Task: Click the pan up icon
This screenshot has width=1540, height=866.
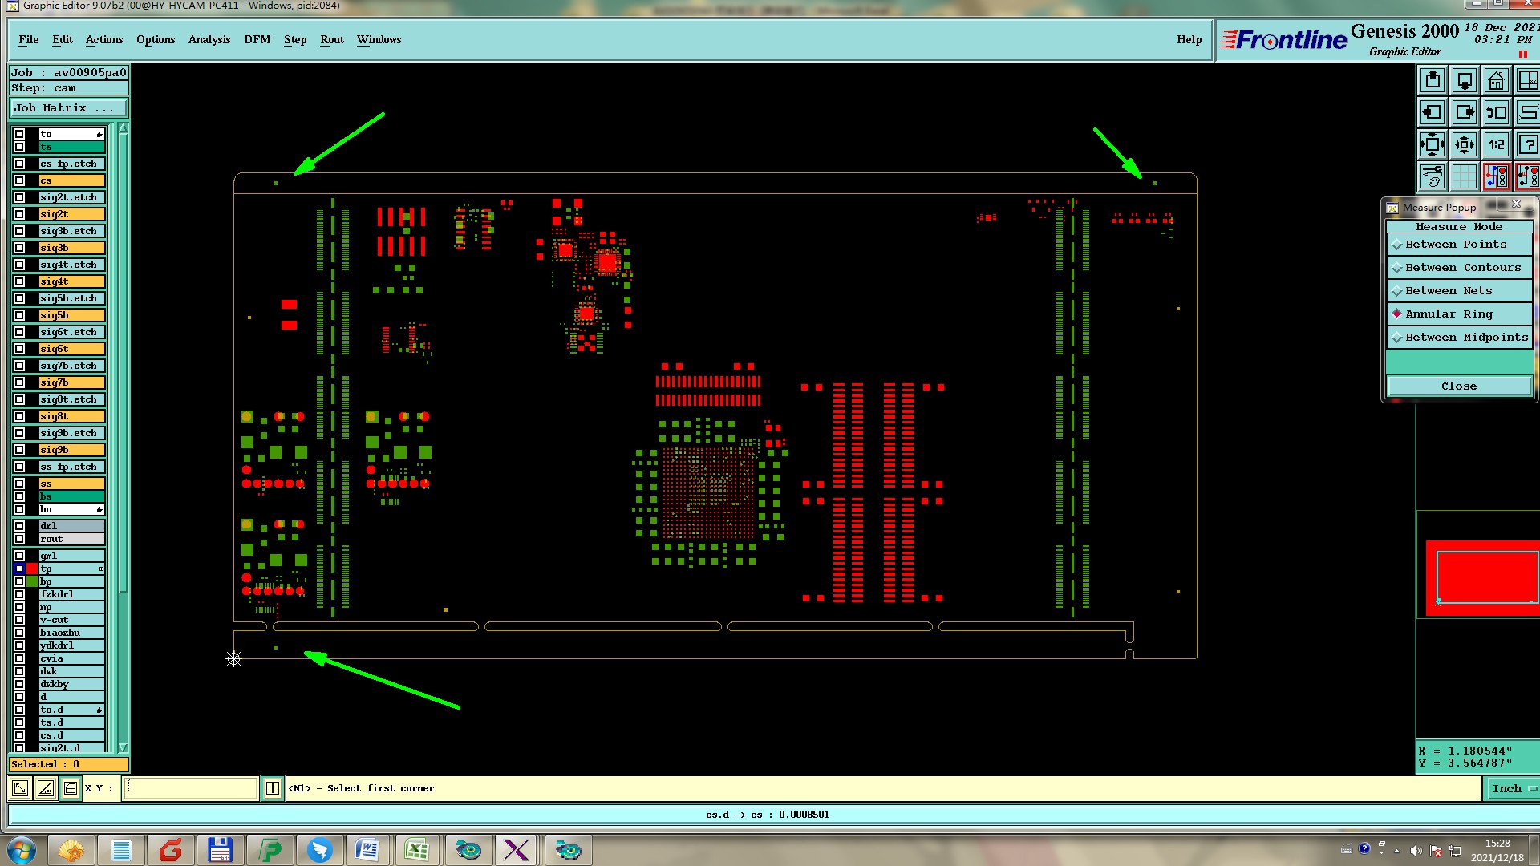Action: point(1433,81)
